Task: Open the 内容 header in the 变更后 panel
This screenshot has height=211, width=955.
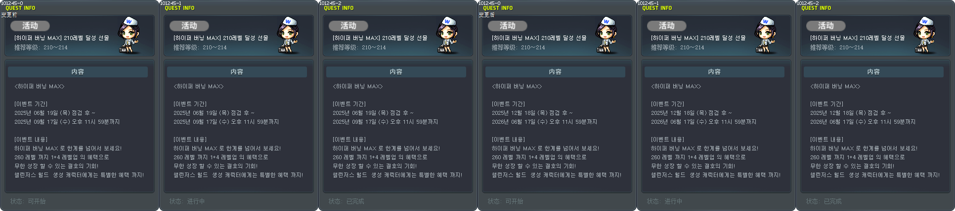Action: (x=555, y=72)
